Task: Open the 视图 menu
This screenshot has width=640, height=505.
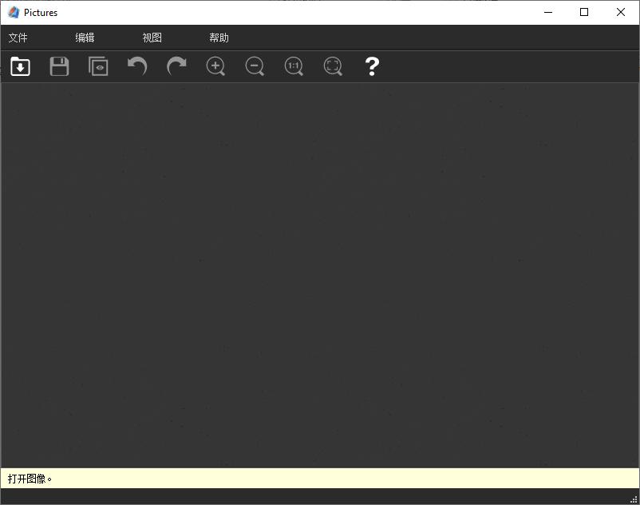Action: [152, 38]
